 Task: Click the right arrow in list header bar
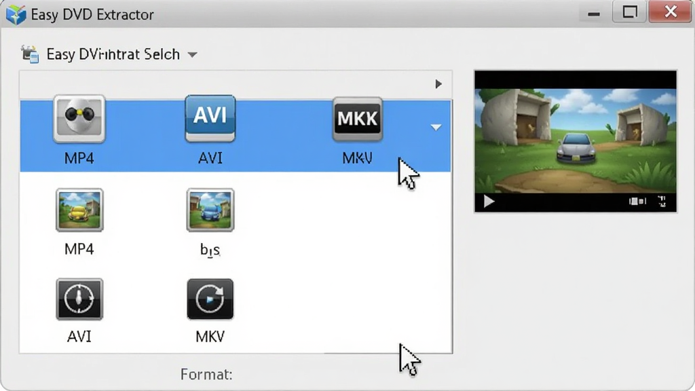click(438, 83)
